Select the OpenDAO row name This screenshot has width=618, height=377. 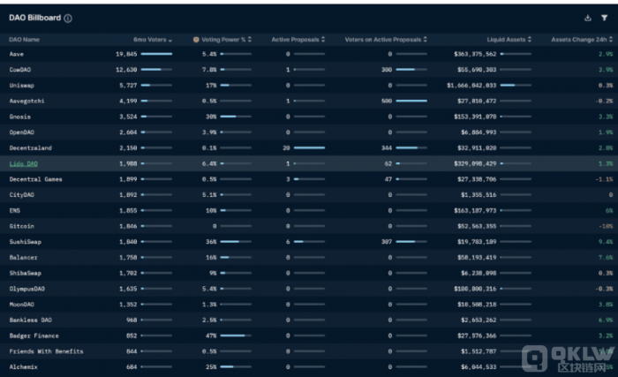(x=22, y=132)
